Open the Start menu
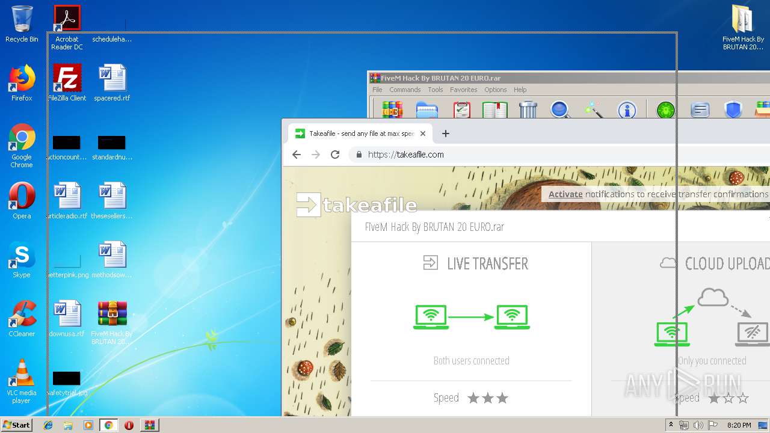770x433 pixels. (16, 425)
